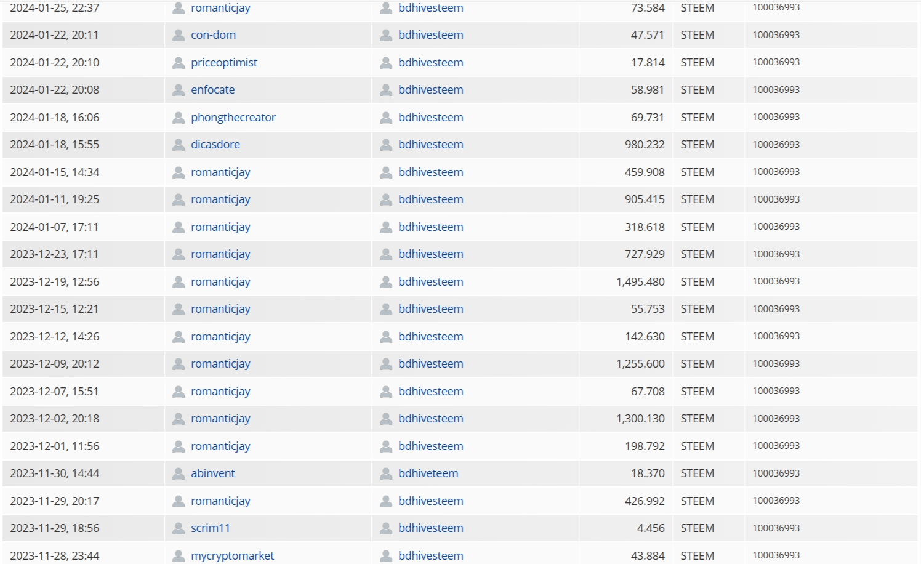Select the date 2023-11-28, 23:44

coord(54,556)
